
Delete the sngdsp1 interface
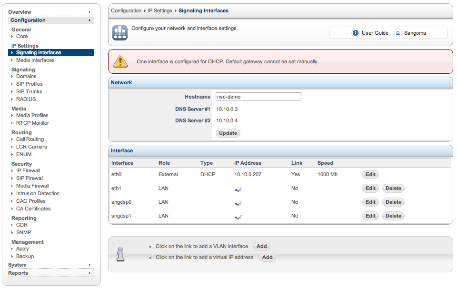(393, 216)
